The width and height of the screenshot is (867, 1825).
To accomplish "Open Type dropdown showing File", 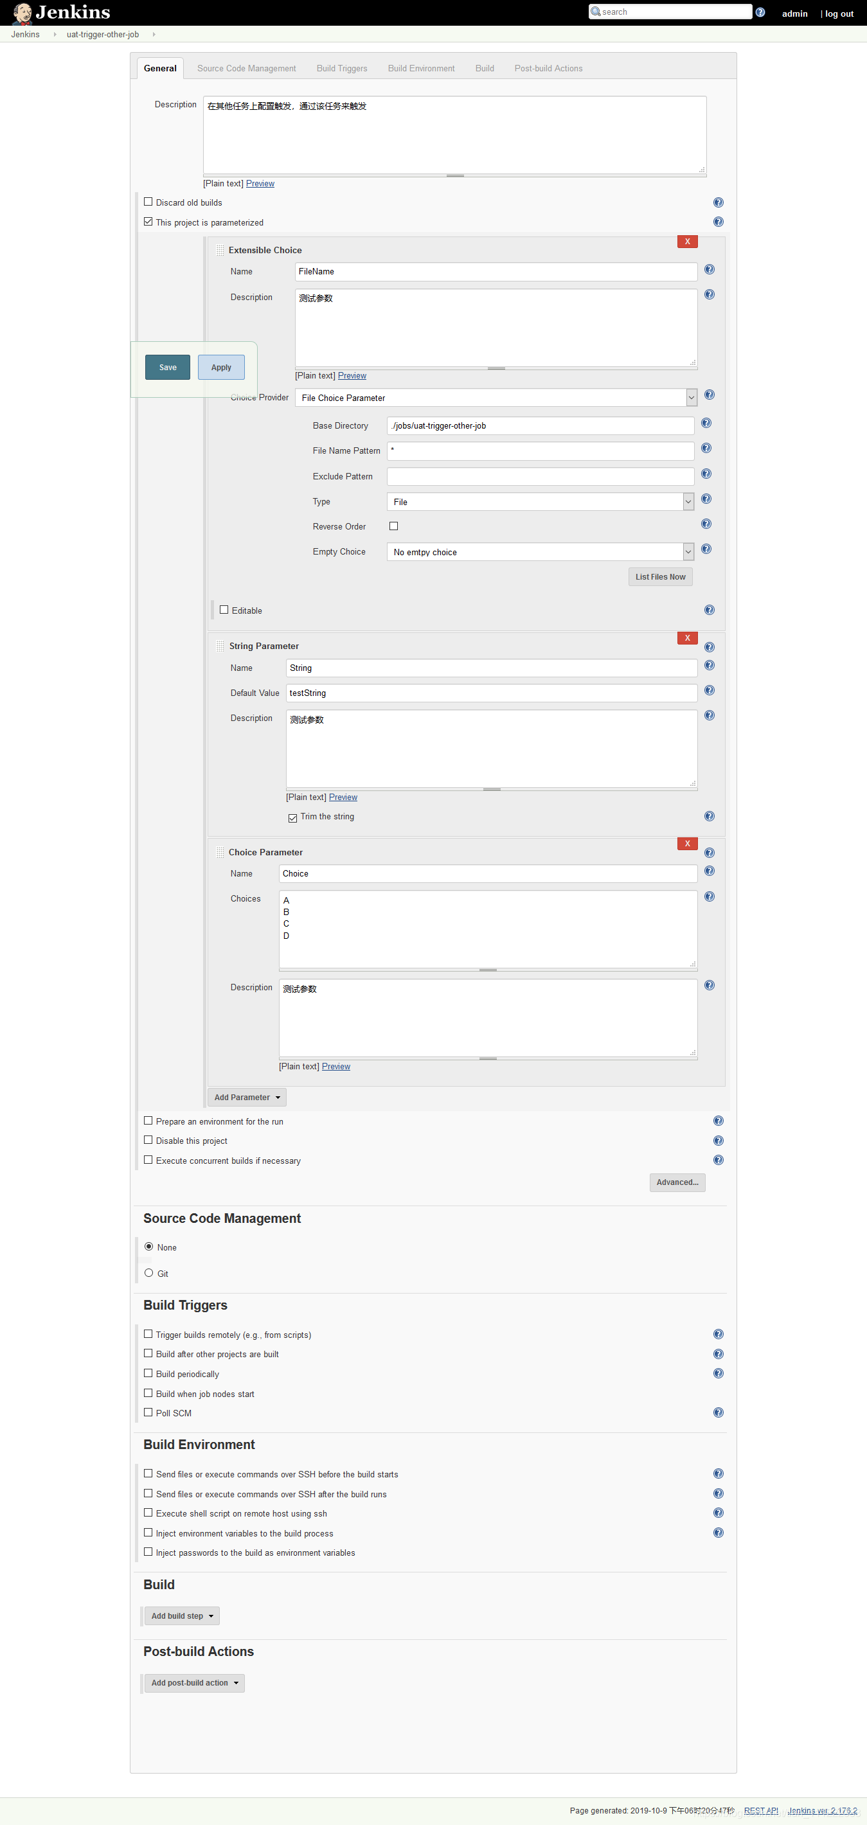I will [x=541, y=502].
